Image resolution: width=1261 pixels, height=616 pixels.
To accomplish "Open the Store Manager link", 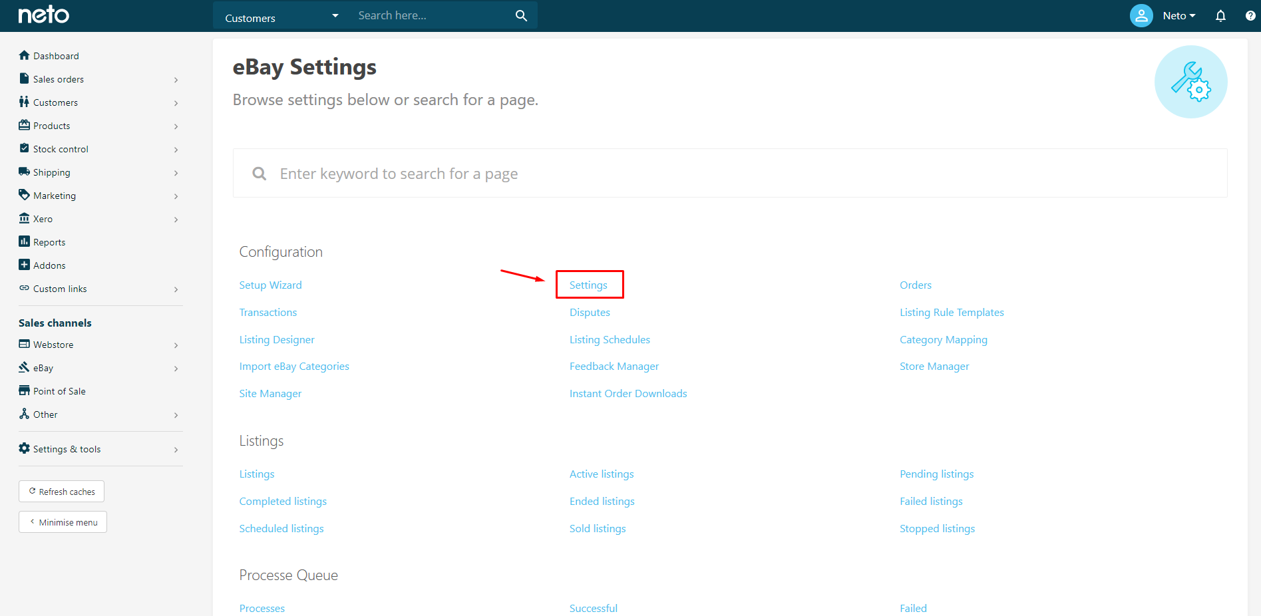I will click(x=934, y=366).
